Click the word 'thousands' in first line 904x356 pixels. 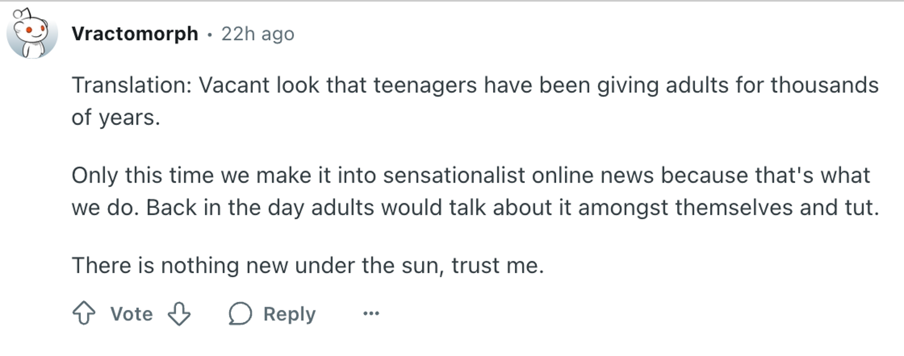tap(824, 86)
